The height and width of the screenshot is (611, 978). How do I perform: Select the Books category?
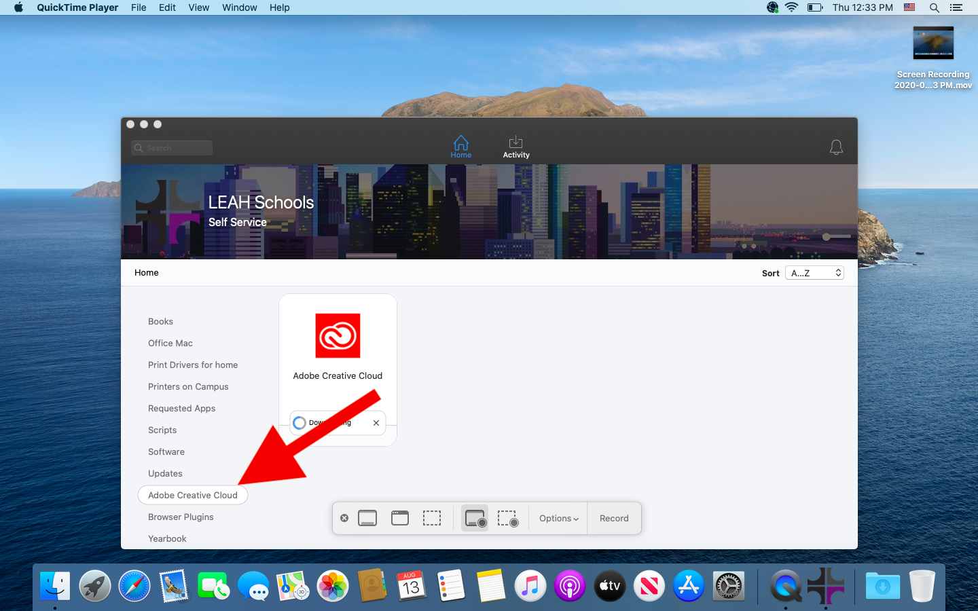(160, 322)
